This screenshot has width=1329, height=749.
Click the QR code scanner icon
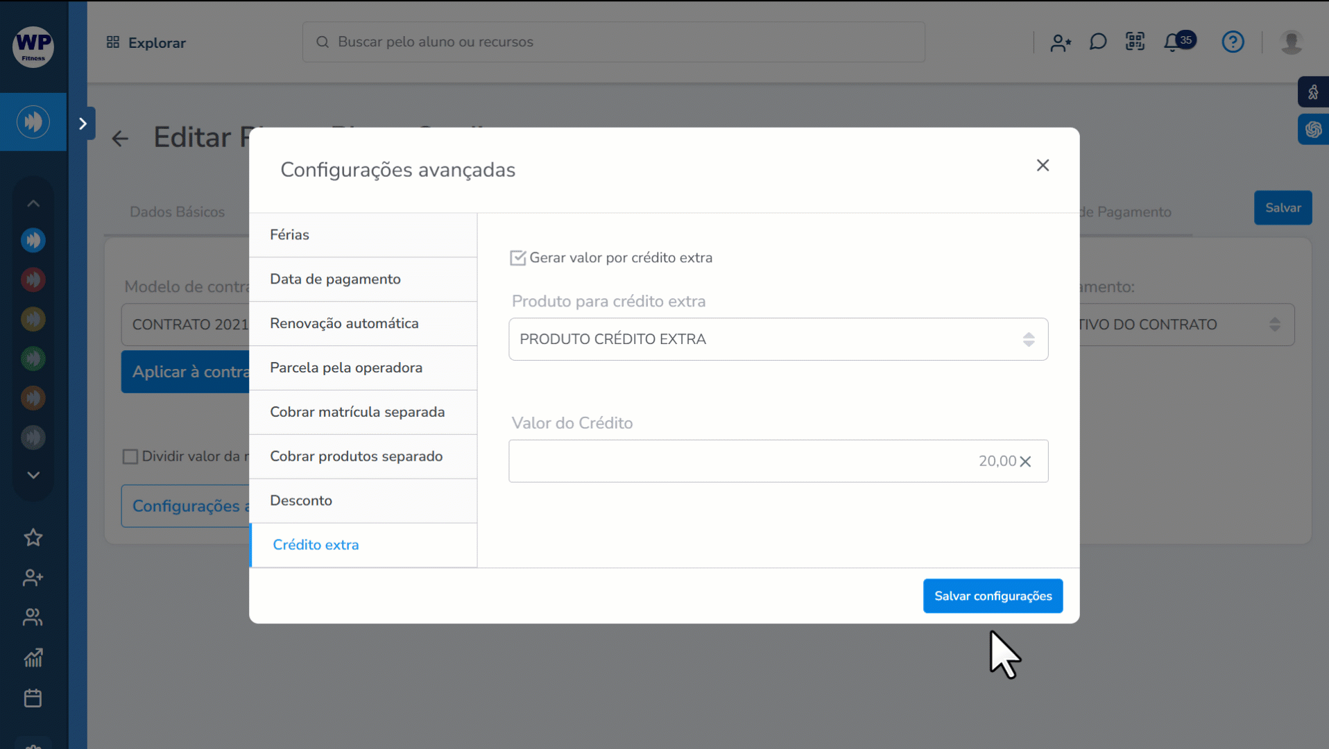pyautogui.click(x=1135, y=42)
